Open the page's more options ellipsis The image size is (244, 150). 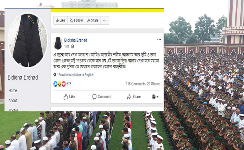pyautogui.click(x=105, y=20)
